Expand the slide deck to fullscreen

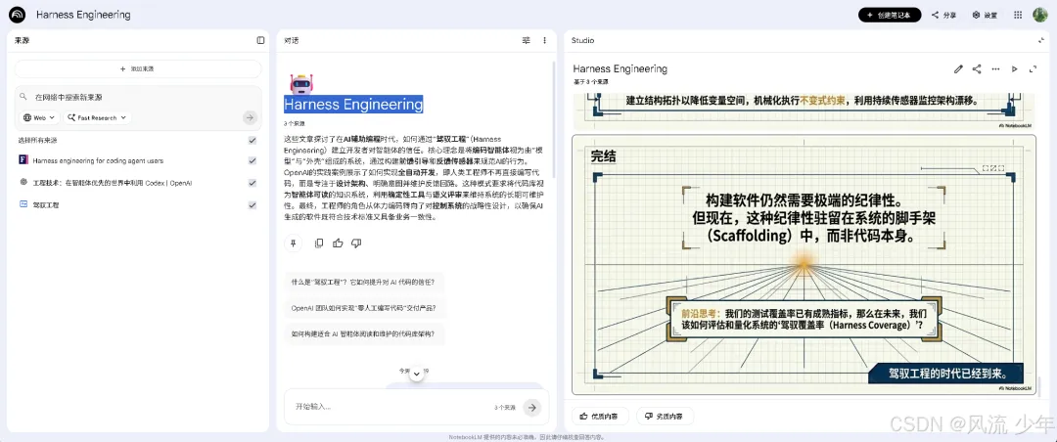[1033, 68]
